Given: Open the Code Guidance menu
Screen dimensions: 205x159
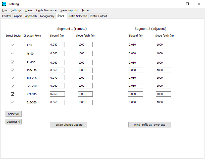Looking at the screenshot, I should coord(46,10).
